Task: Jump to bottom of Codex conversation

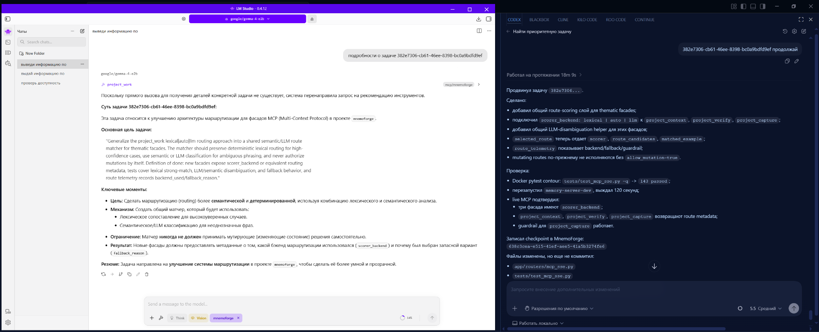Action: pos(654,266)
